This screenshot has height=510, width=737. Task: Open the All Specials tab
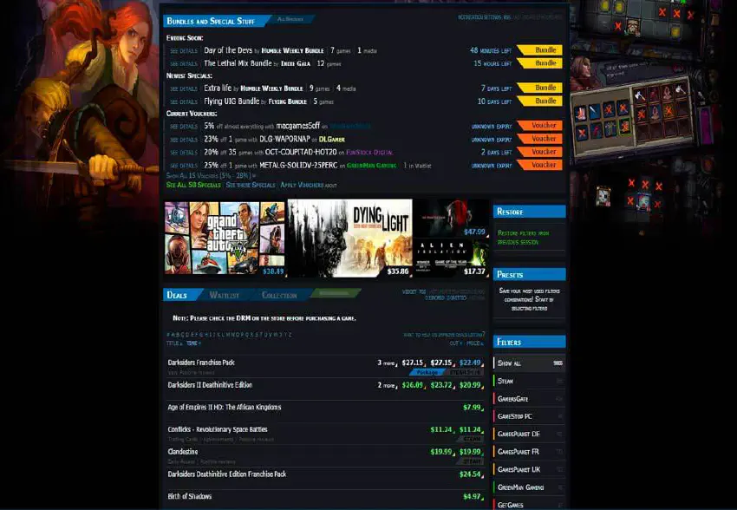pos(290,20)
